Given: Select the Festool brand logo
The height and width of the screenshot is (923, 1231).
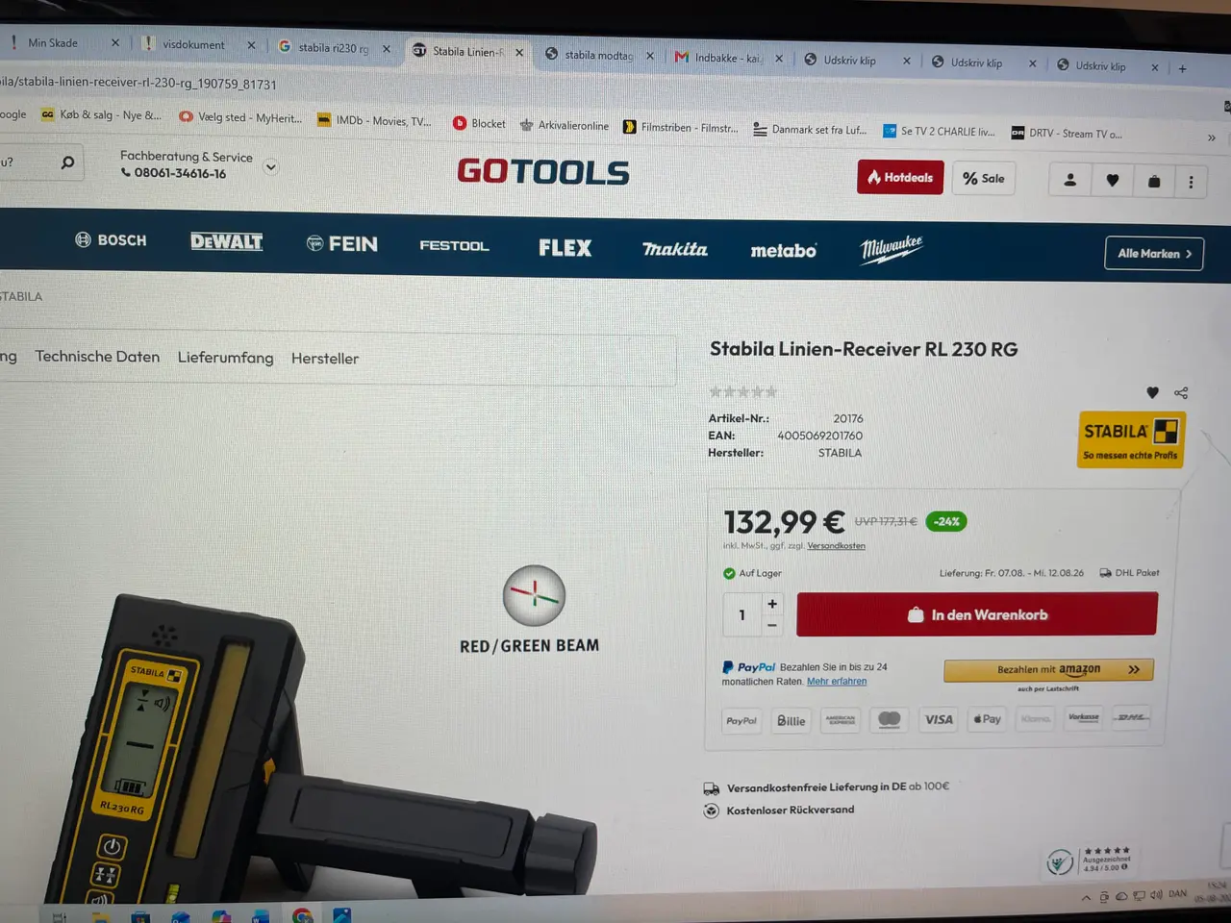Looking at the screenshot, I should pos(454,246).
